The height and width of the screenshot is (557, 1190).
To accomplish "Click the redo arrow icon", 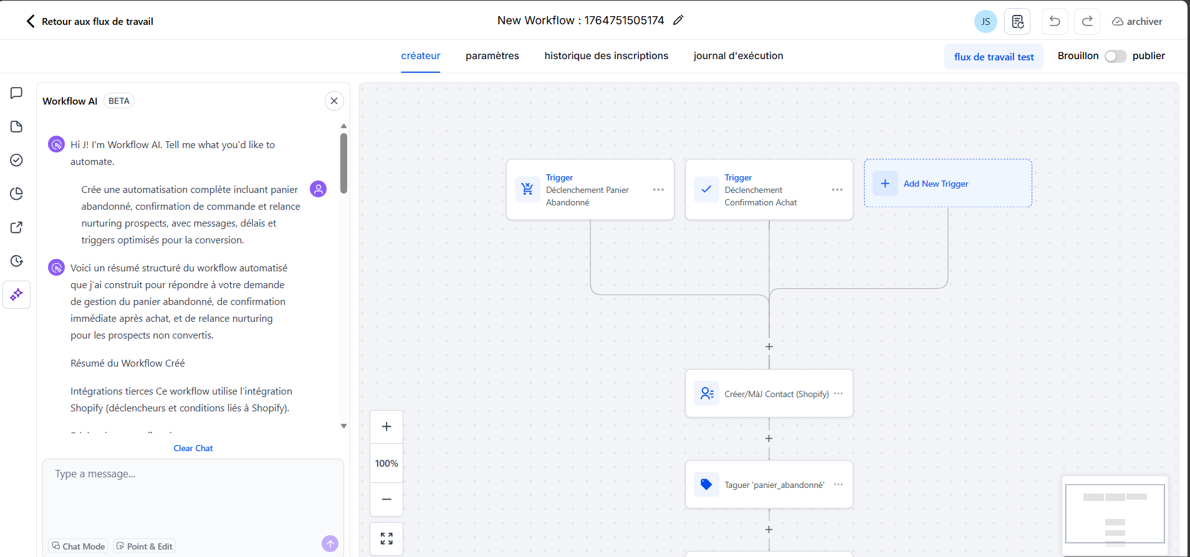I will [x=1087, y=21].
